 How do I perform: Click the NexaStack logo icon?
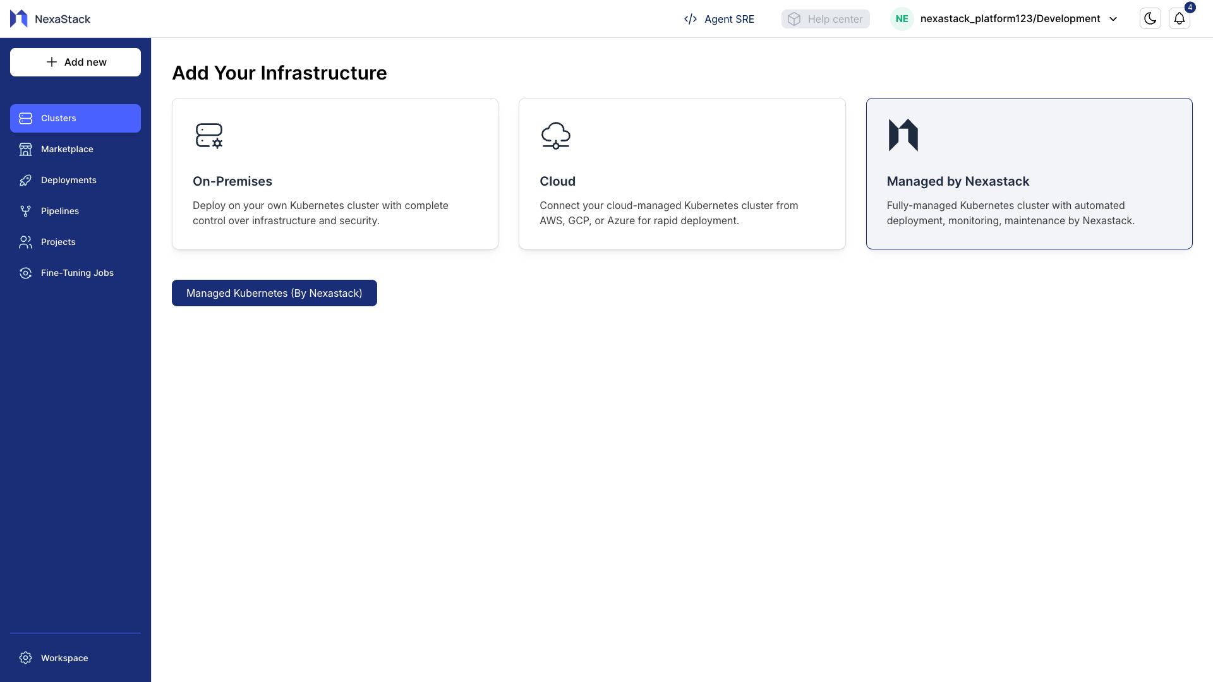point(19,19)
